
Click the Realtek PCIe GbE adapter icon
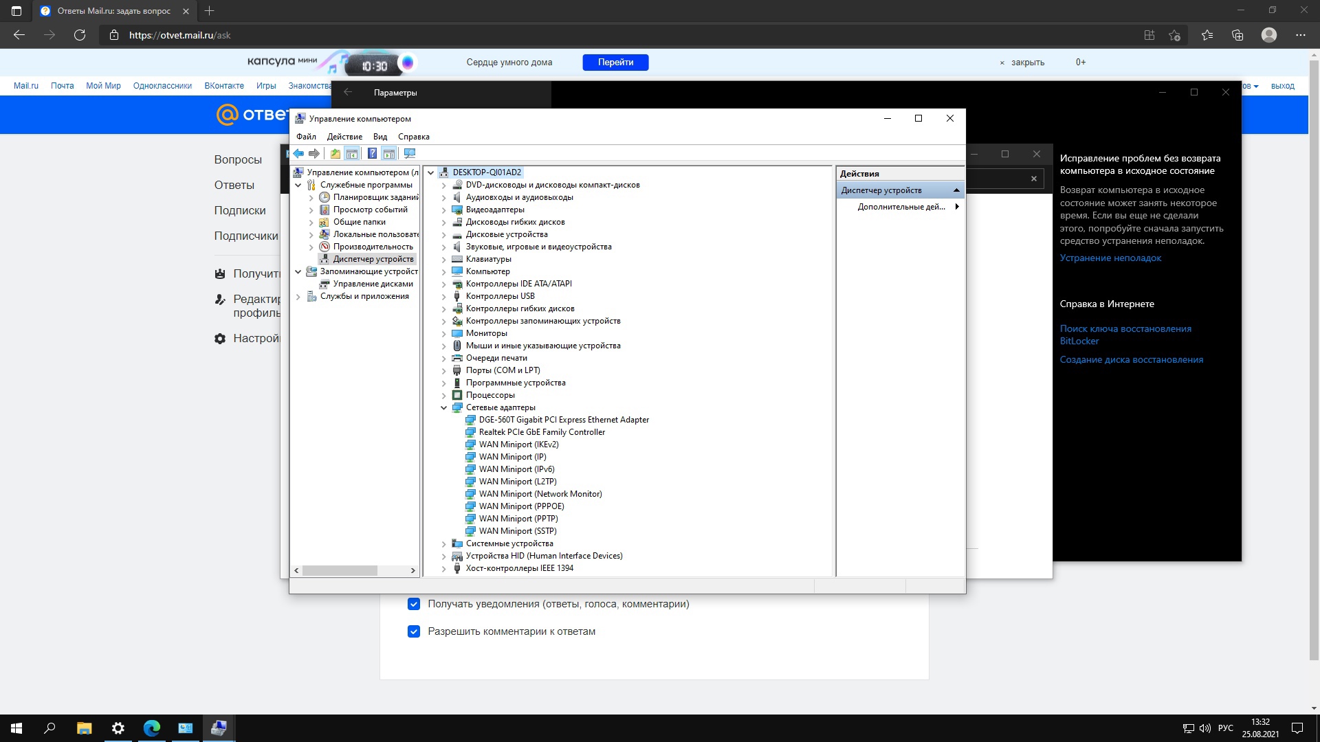[470, 432]
